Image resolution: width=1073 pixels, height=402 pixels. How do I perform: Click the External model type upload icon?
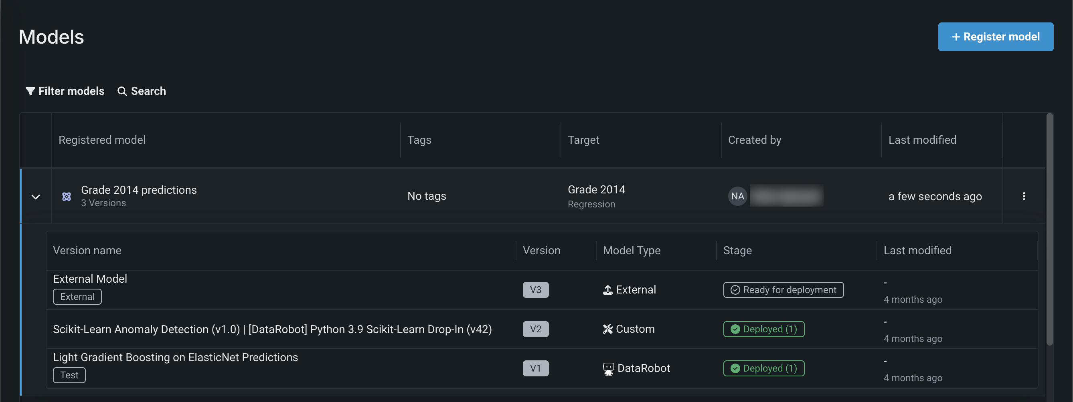point(608,290)
